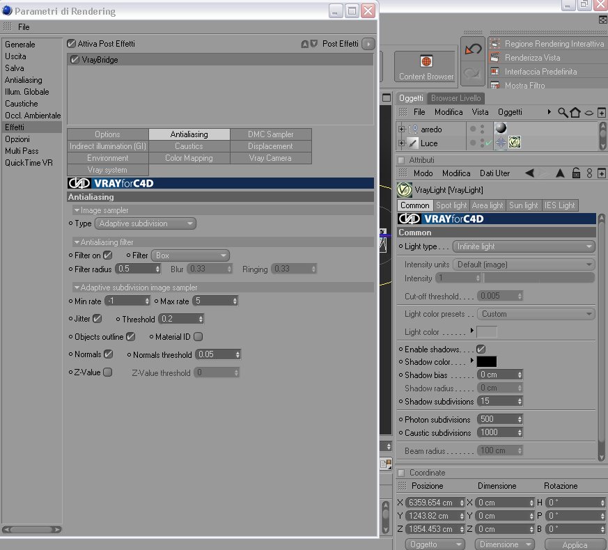Click the back arrow in Attributi panel
This screenshot has width=608, height=550.
(530, 173)
